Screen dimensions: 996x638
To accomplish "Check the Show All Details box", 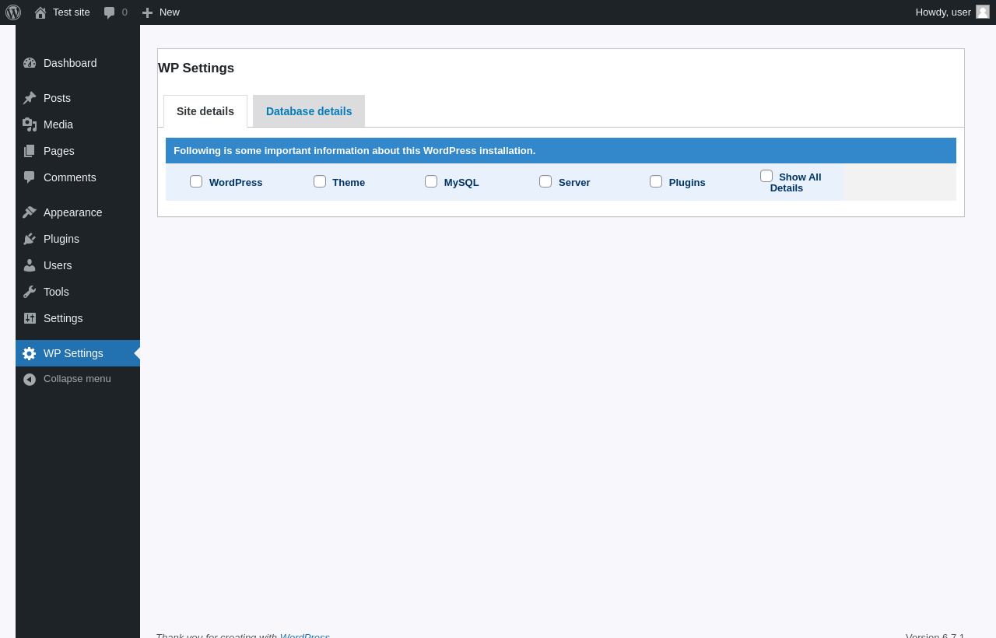I will tap(766, 176).
